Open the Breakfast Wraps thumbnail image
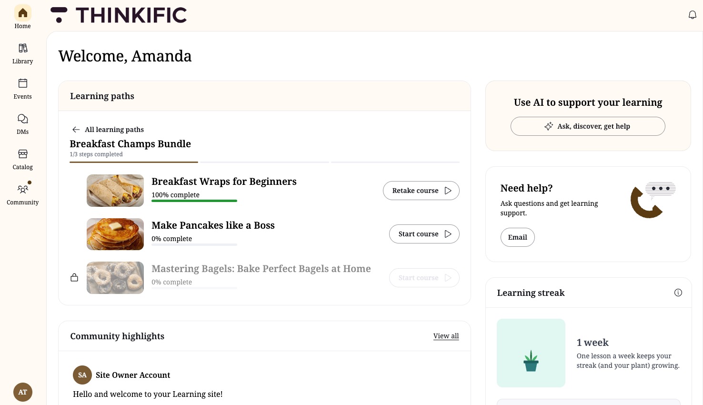703x405 pixels. point(115,191)
